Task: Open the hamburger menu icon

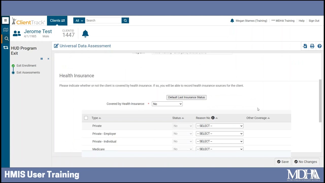Action: [5, 21]
